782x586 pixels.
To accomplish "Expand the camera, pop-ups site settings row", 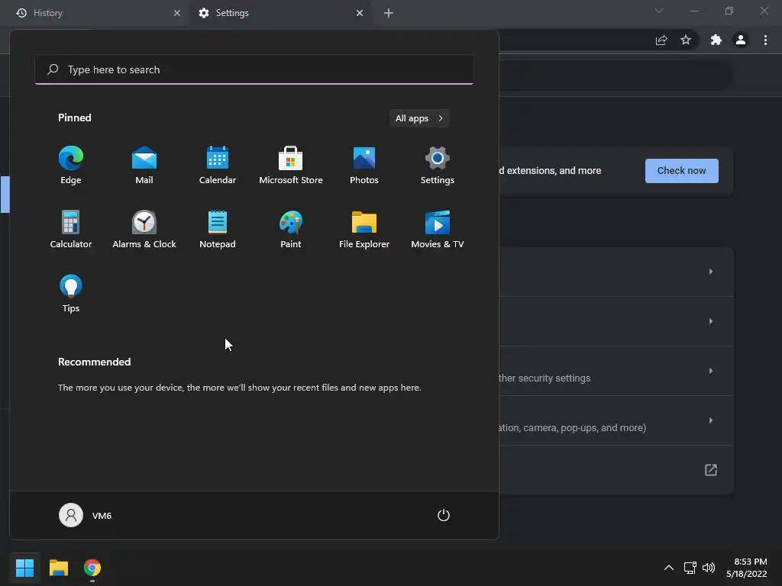I will [711, 420].
